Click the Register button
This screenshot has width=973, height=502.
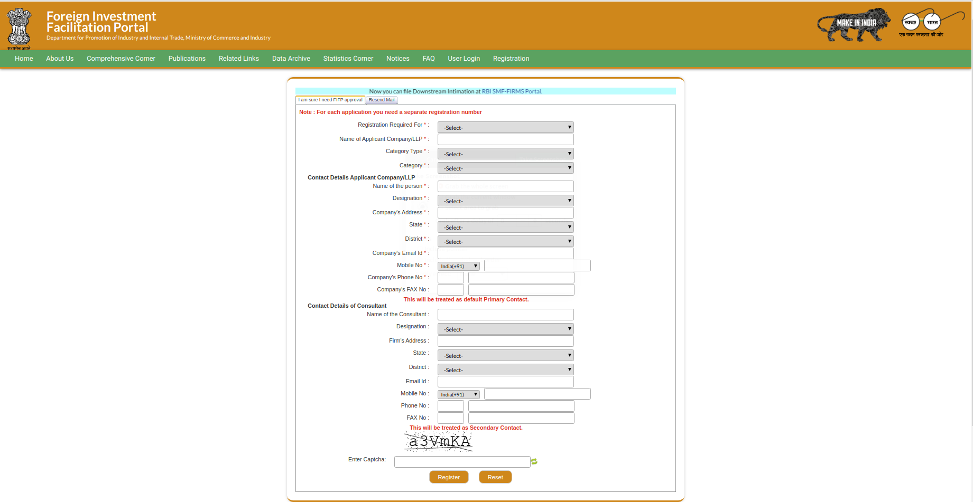point(448,477)
